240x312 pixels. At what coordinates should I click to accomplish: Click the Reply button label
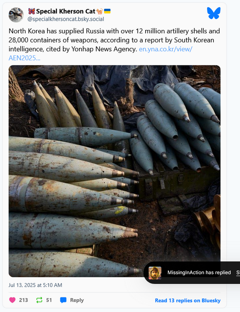77,300
